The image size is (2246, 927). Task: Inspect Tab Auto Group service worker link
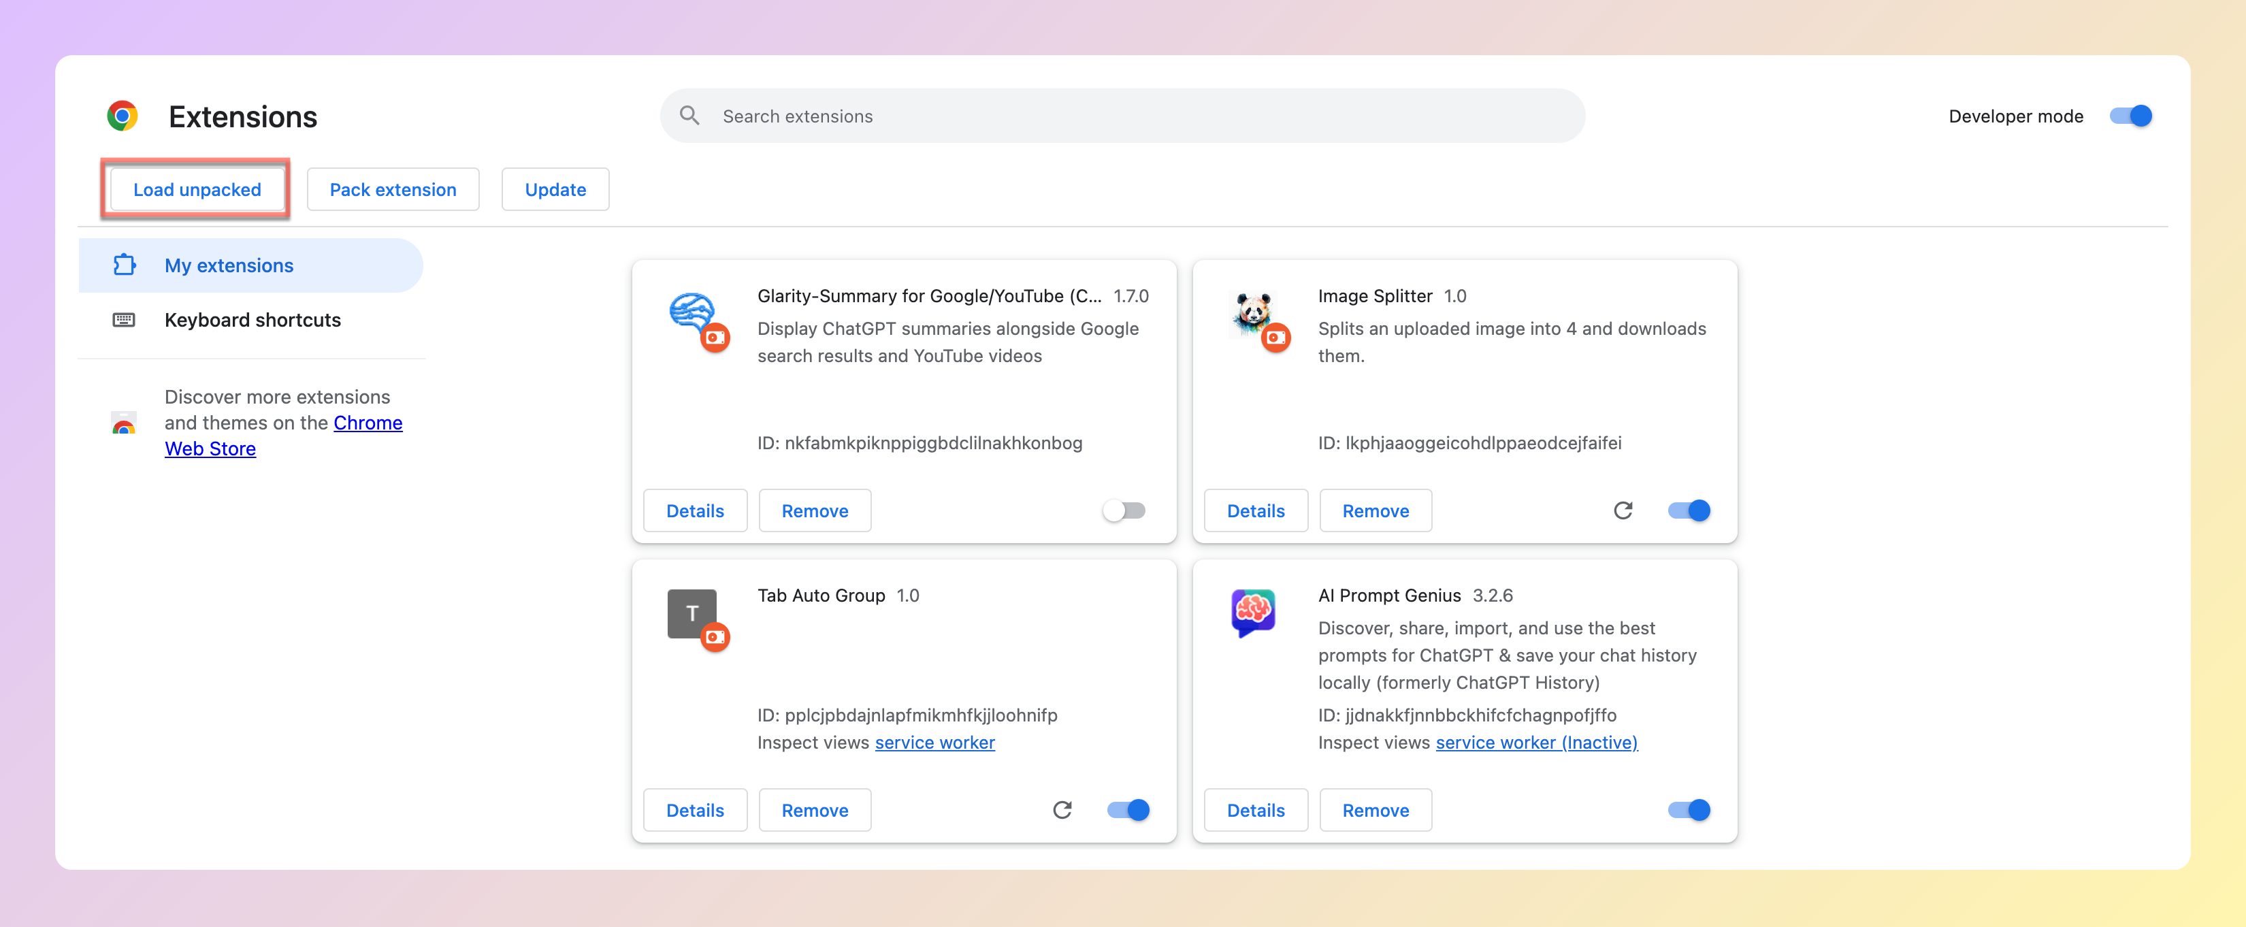(934, 742)
